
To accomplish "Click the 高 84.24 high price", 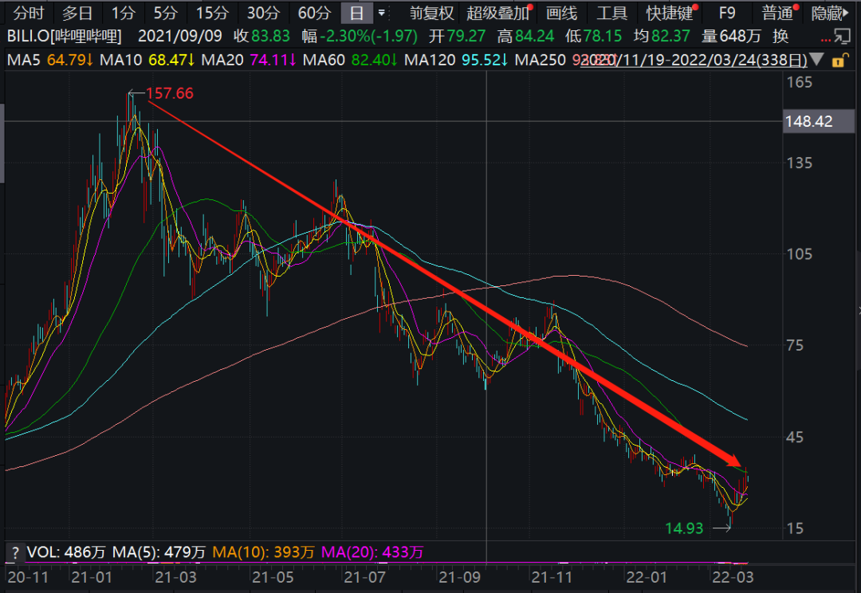I will pos(525,36).
